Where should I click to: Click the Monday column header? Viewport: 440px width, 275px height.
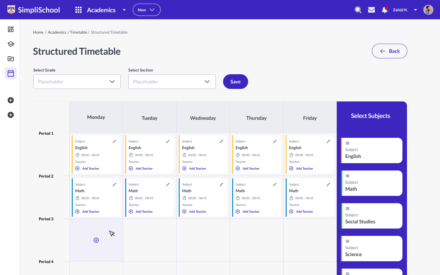[x=96, y=117]
